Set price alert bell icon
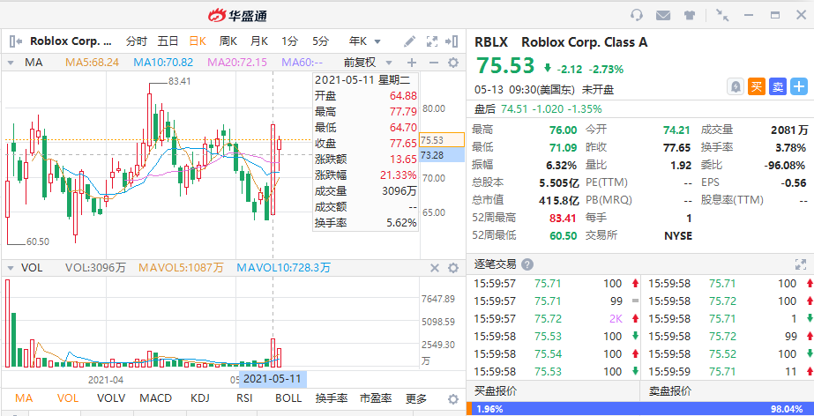This screenshot has width=814, height=416. [736, 86]
